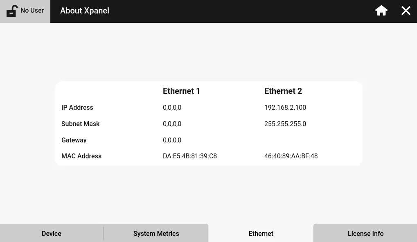Click the MAC Address row label
Viewport: 417px width, 242px height.
click(81, 156)
